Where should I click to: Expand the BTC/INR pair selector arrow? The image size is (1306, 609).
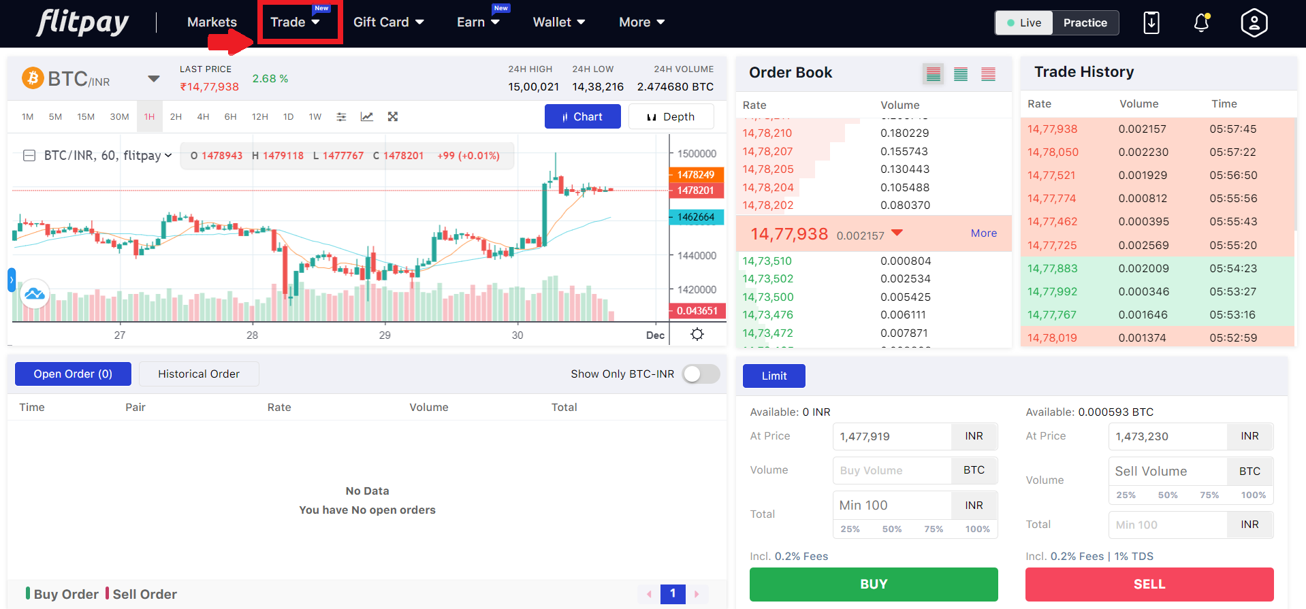point(154,79)
